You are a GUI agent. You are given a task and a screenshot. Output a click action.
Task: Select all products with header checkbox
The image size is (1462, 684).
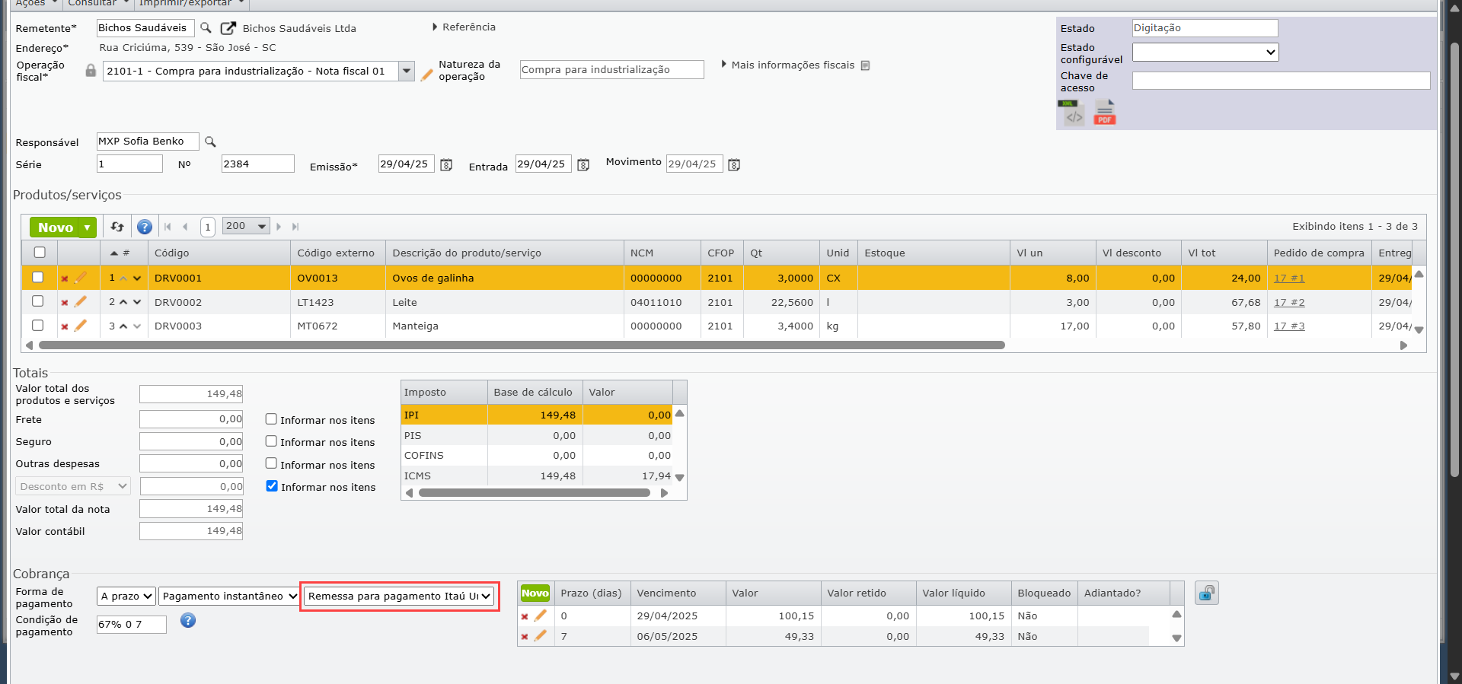tap(40, 253)
